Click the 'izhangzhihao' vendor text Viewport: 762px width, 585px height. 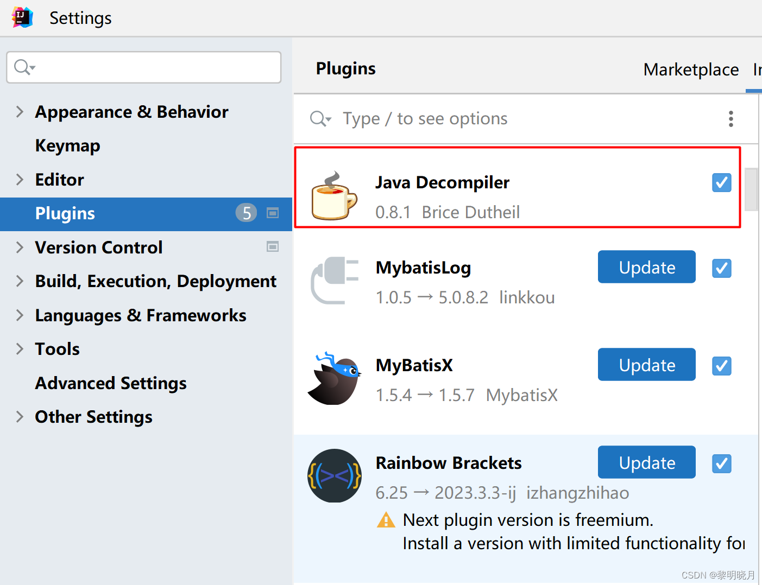(577, 493)
